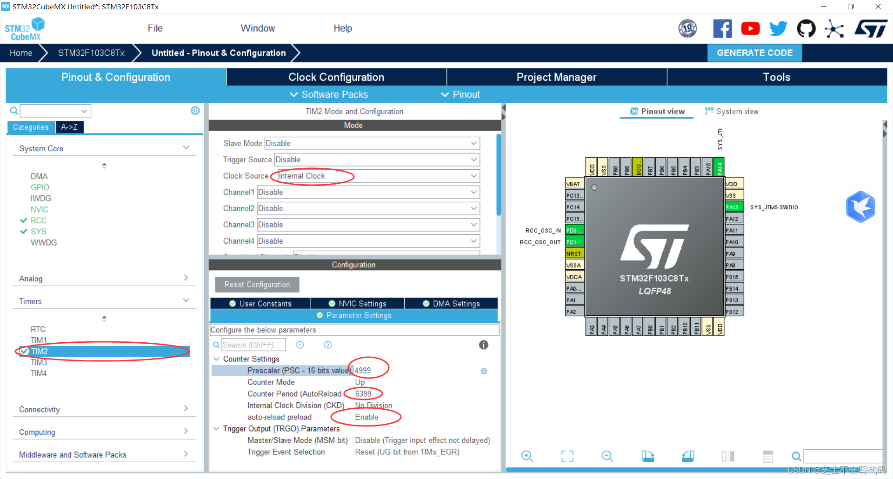This screenshot has height=479, width=893.
Task: Open the Twitter link icon
Action: pyautogui.click(x=778, y=28)
